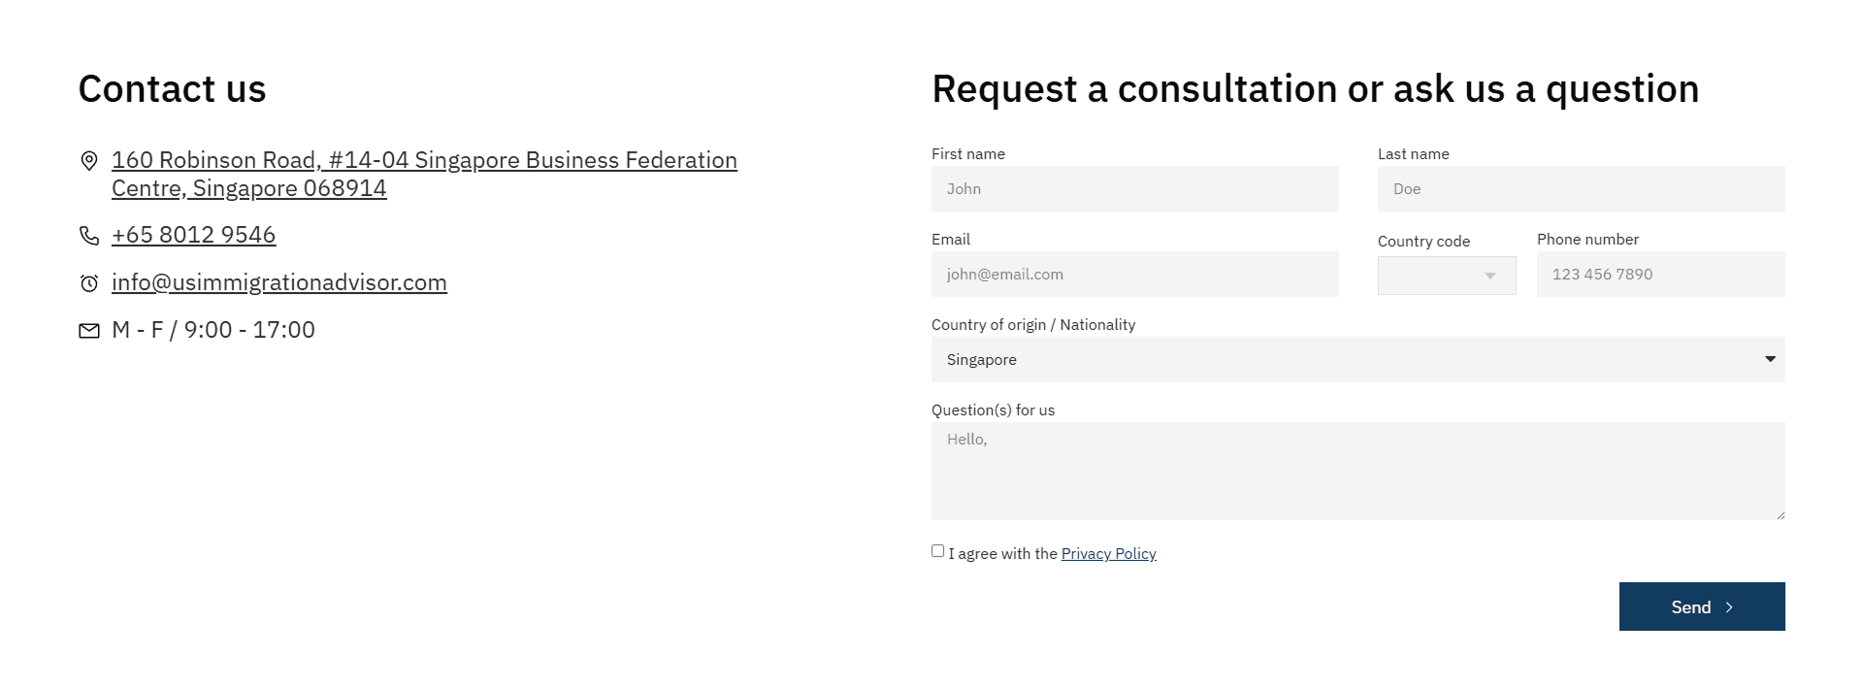This screenshot has height=688, width=1863.
Task: Open the info@usimmigrationadvisor.com email link
Action: click(x=279, y=282)
